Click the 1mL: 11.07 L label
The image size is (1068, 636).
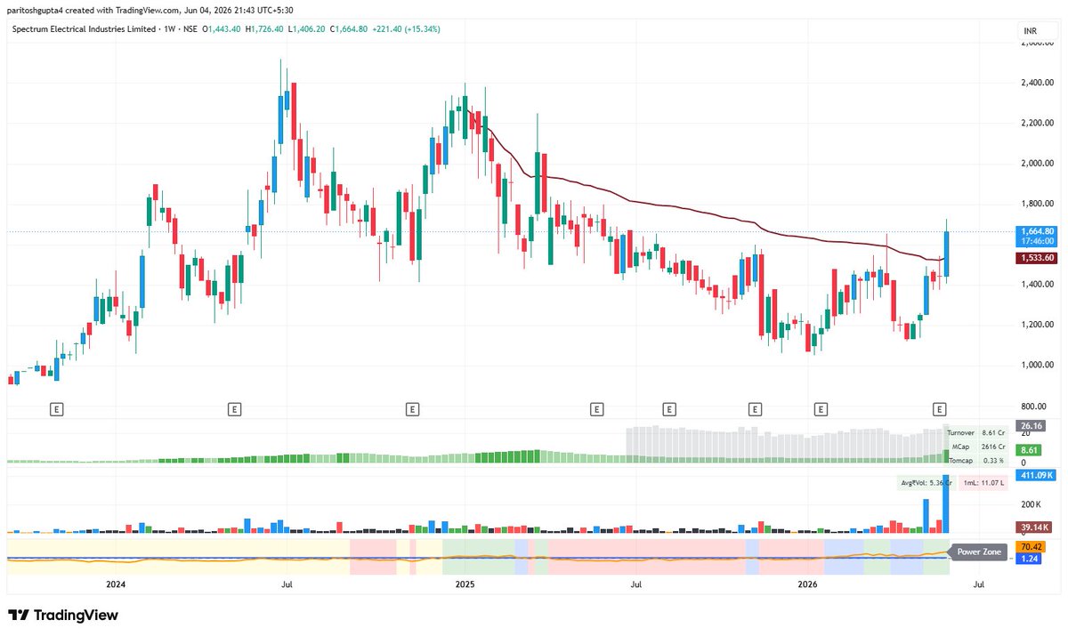983,483
